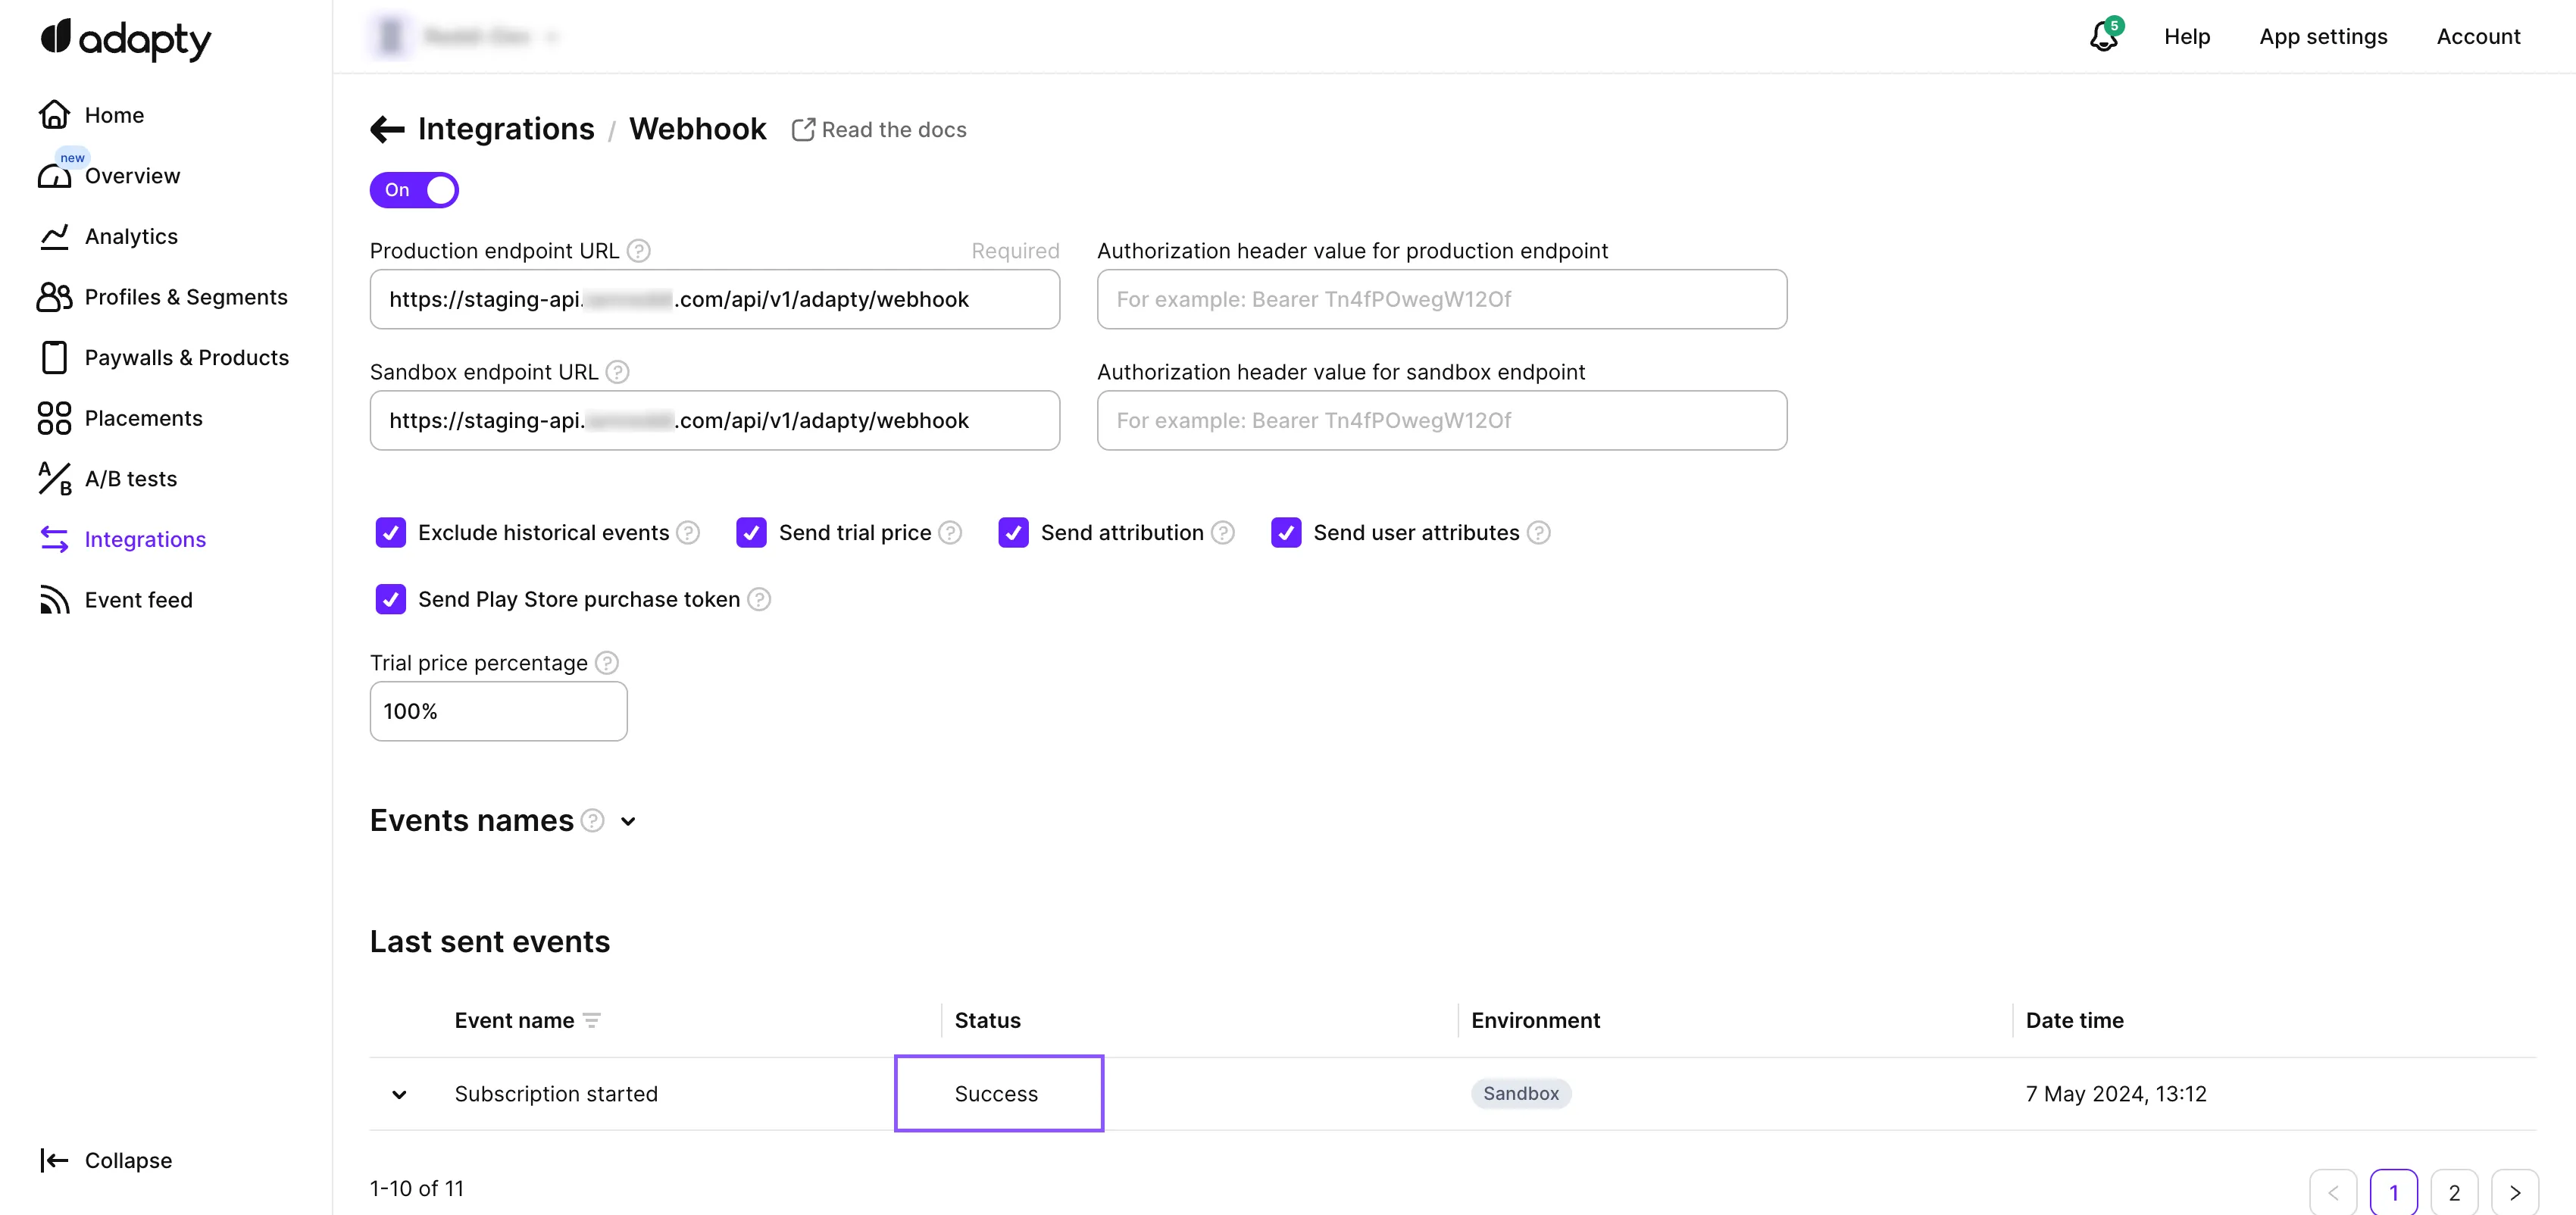Click the Trial price percentage help icon
This screenshot has width=2576, height=1215.
point(607,663)
